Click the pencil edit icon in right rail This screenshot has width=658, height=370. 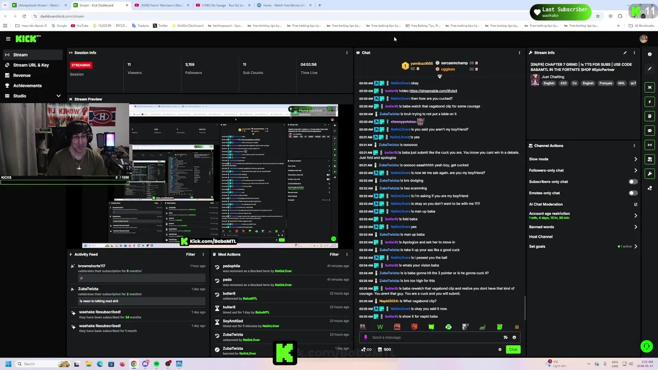click(x=650, y=69)
